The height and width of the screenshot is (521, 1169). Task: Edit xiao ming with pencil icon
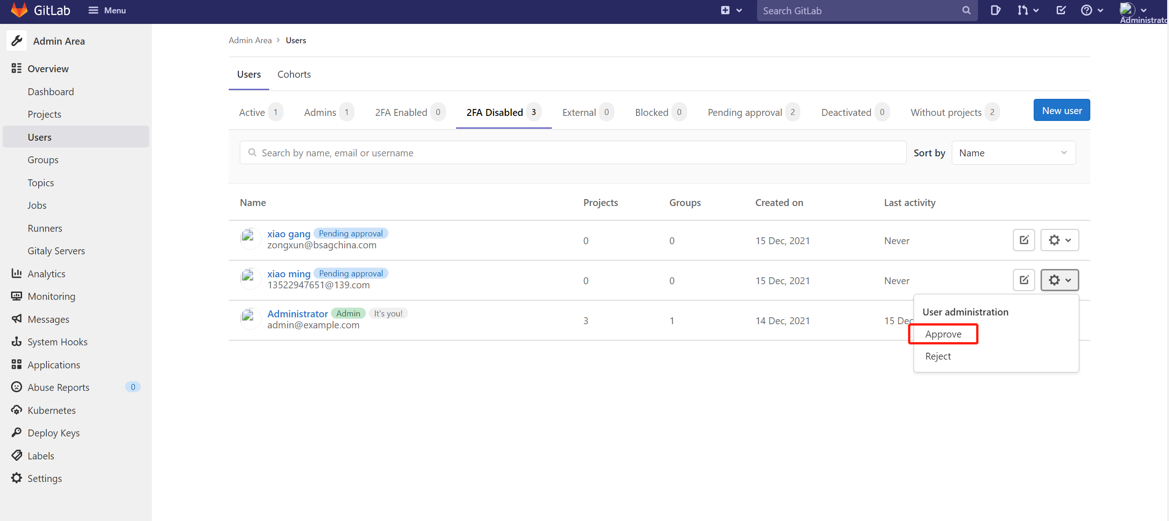click(1024, 280)
